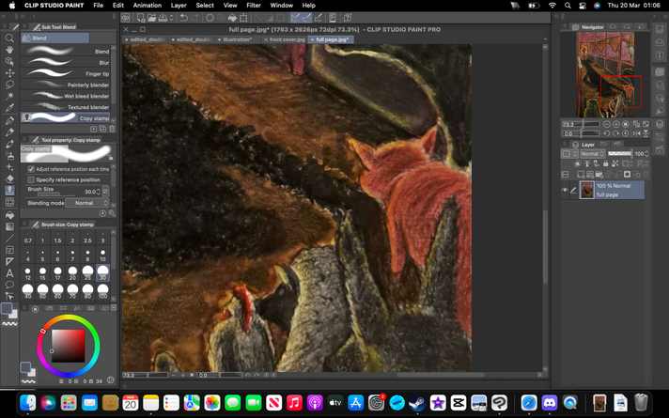Select the Eraser tool
The height and width of the screenshot is (418, 669).
click(9, 178)
